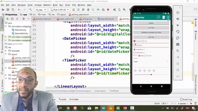Click the CRLF line separator in status bar
198x111 pixels.
click(165, 104)
